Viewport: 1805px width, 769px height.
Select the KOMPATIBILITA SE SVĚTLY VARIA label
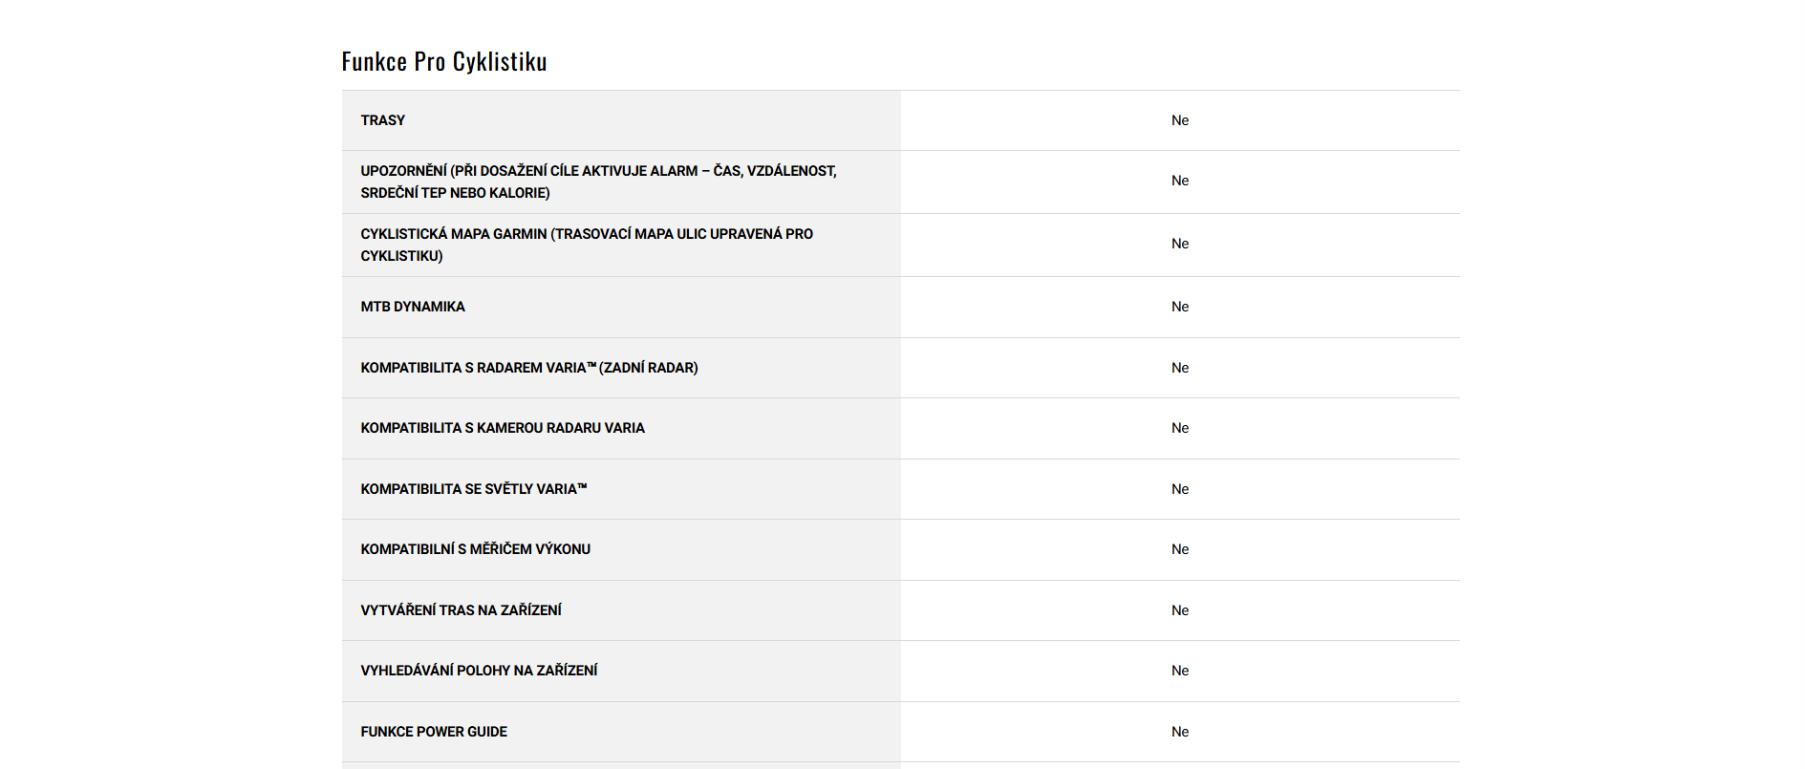coord(474,489)
